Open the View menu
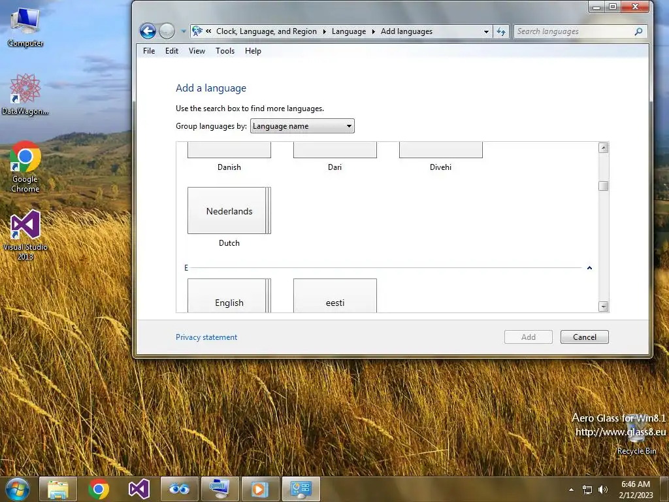This screenshot has height=502, width=669. pos(197,51)
